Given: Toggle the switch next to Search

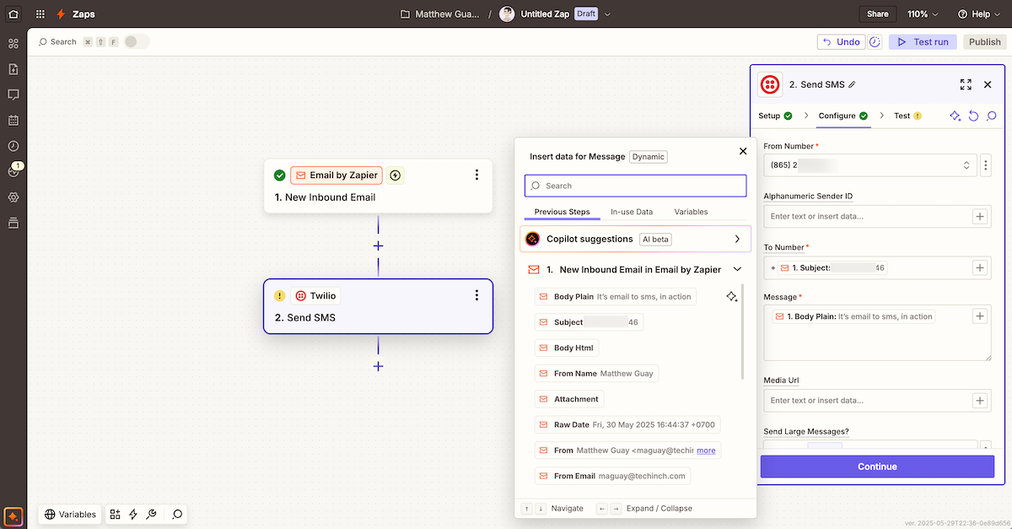Looking at the screenshot, I should click(137, 41).
